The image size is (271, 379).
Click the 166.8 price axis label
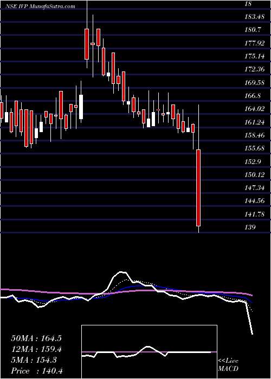(x=254, y=96)
